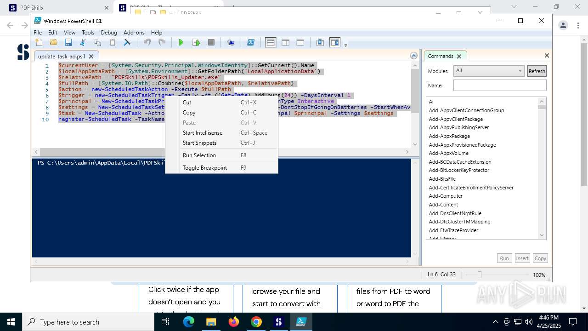Select Add-Computer in command list

(445, 196)
